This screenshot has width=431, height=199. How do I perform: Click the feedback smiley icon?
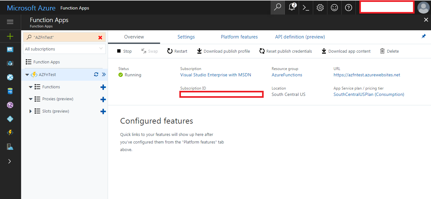(x=334, y=8)
